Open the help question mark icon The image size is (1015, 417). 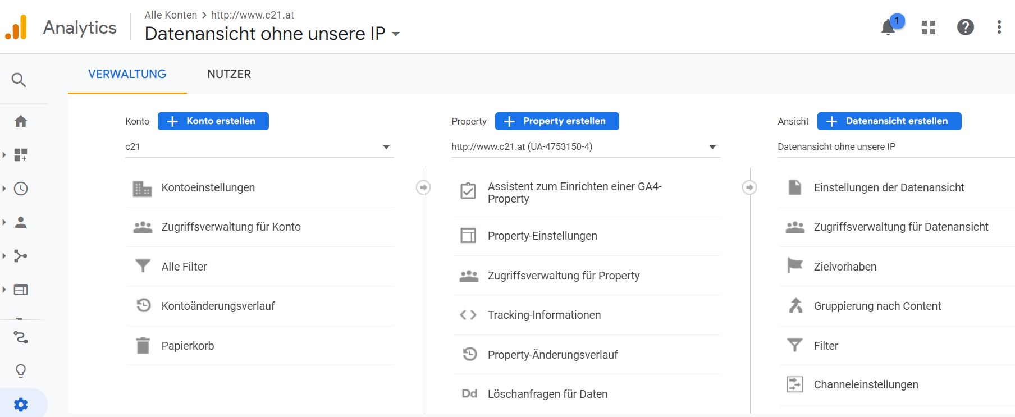click(966, 27)
